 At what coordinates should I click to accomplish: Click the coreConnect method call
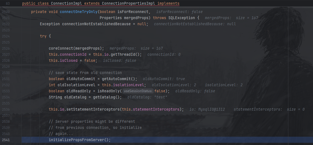click(x=61, y=49)
